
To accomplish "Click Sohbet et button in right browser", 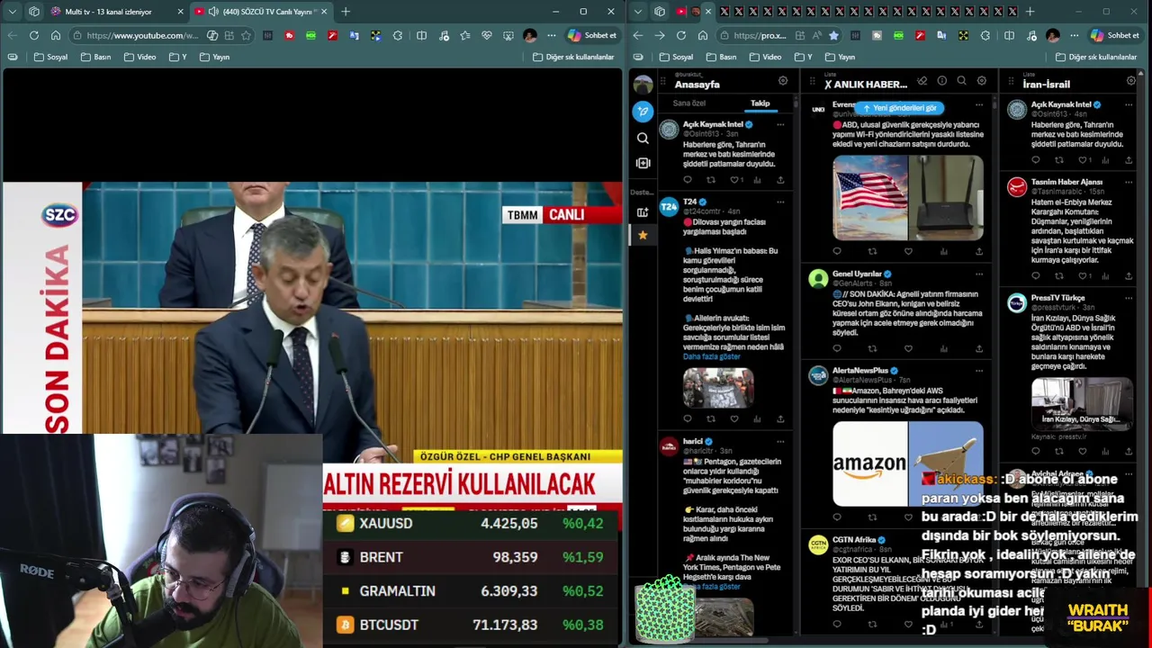I will click(x=1114, y=35).
